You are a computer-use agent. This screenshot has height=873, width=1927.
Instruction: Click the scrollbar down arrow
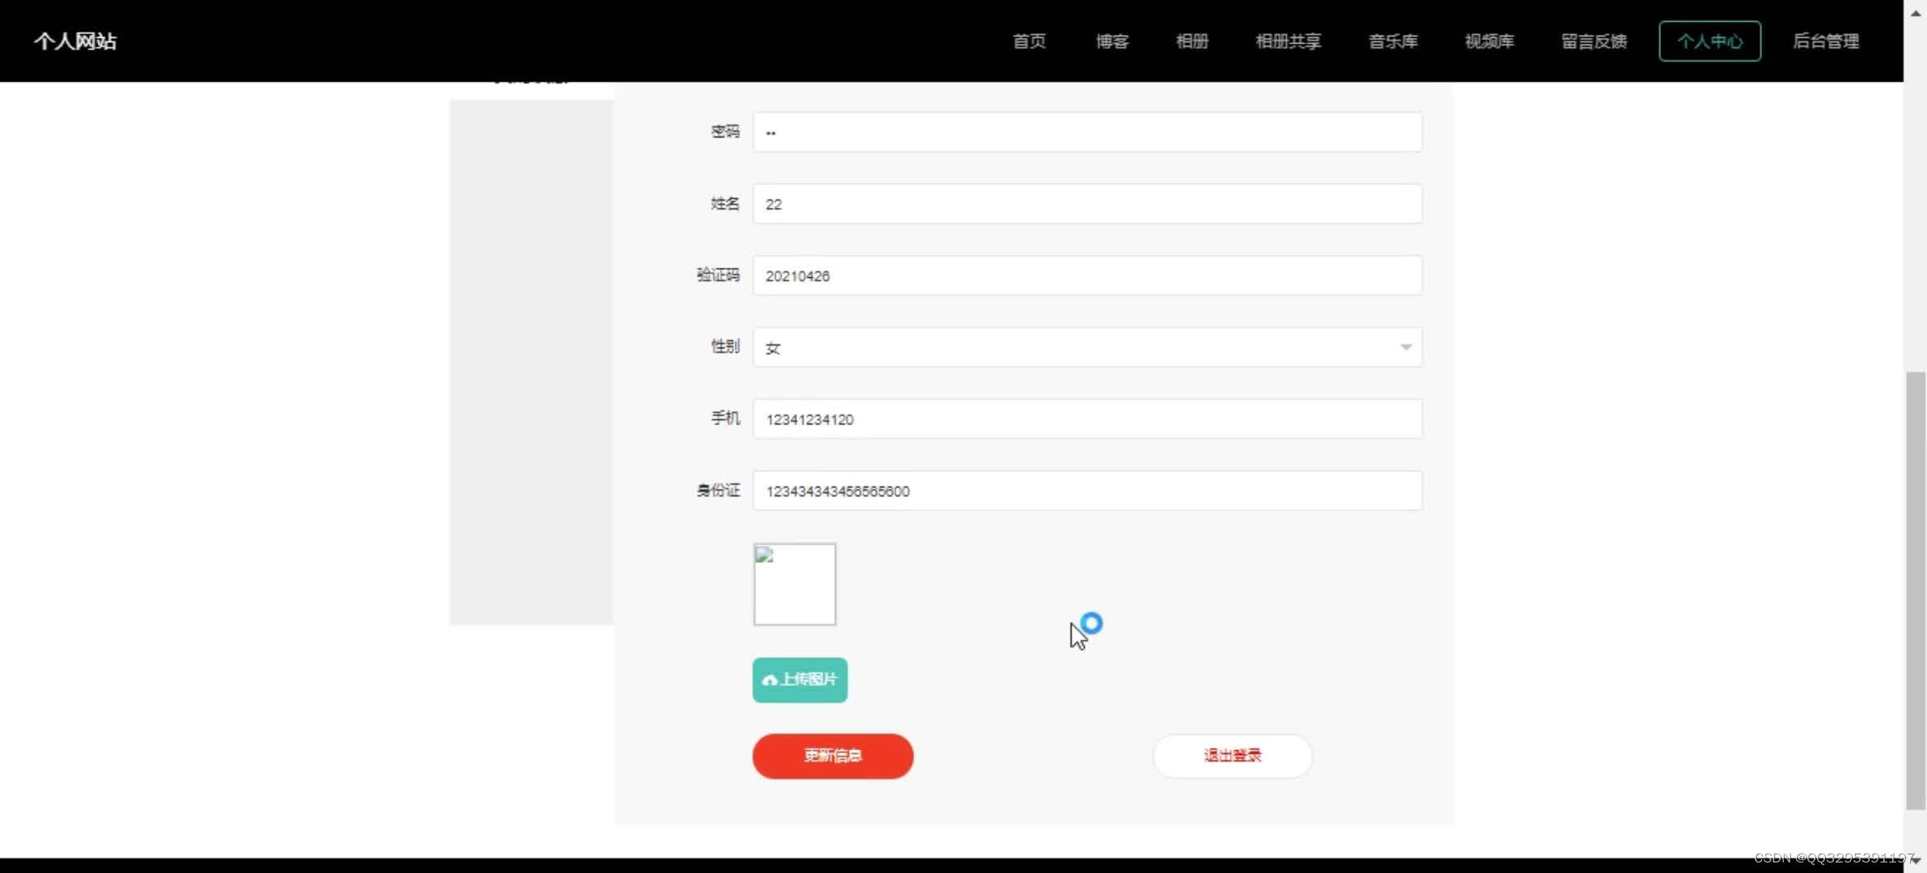point(1915,862)
